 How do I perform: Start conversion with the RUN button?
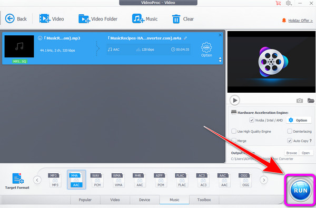[x=300, y=191]
